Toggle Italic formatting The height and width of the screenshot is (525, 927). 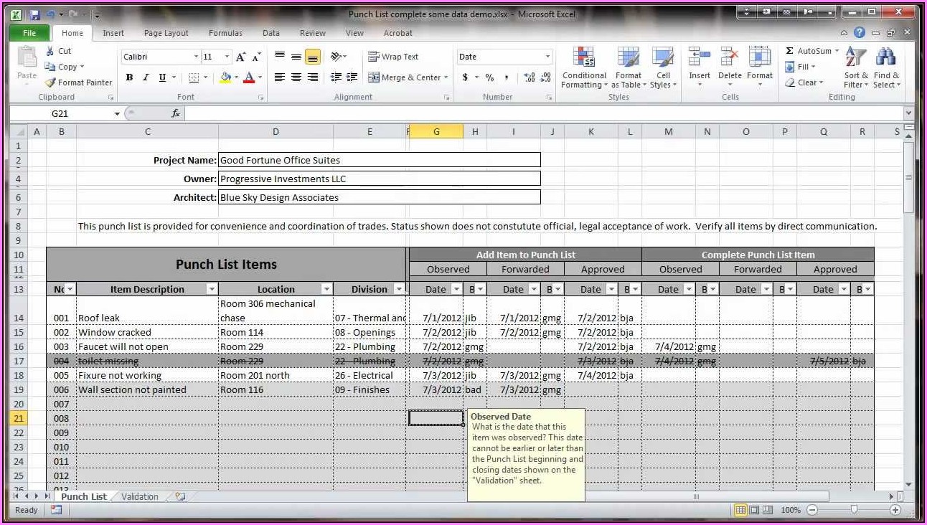146,77
